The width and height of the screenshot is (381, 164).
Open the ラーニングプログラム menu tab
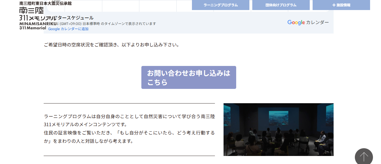(221, 5)
